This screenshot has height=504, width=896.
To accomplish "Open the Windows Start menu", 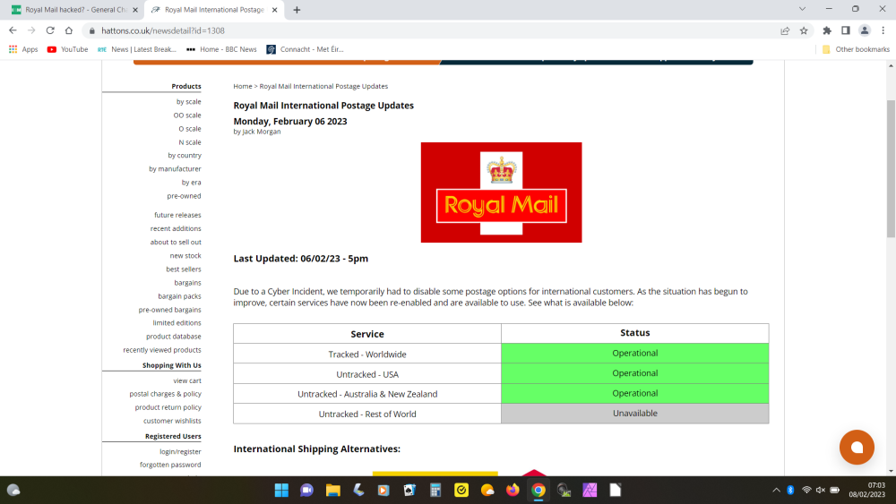I will 280,490.
